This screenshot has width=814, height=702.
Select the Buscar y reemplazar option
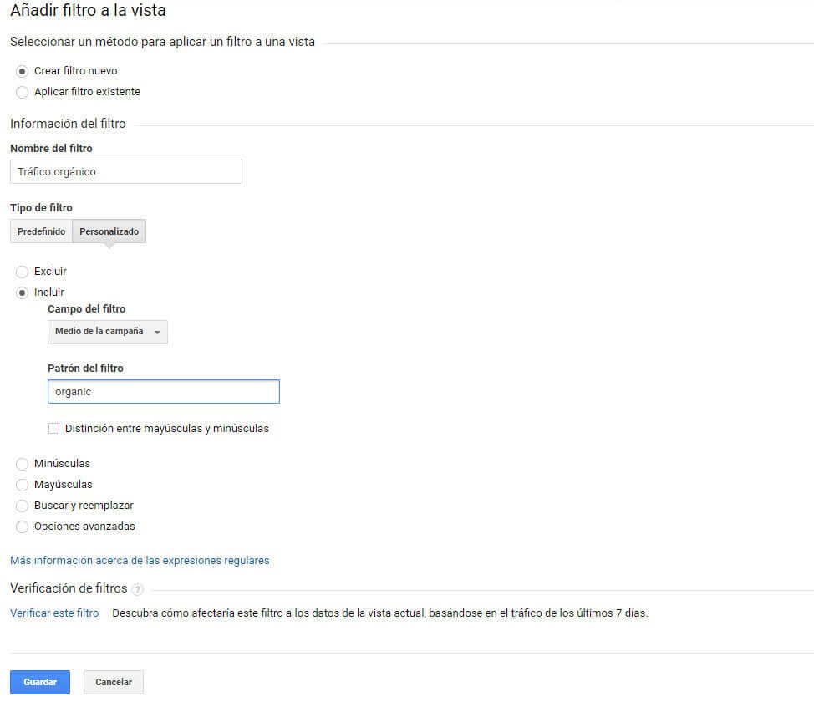tap(23, 506)
